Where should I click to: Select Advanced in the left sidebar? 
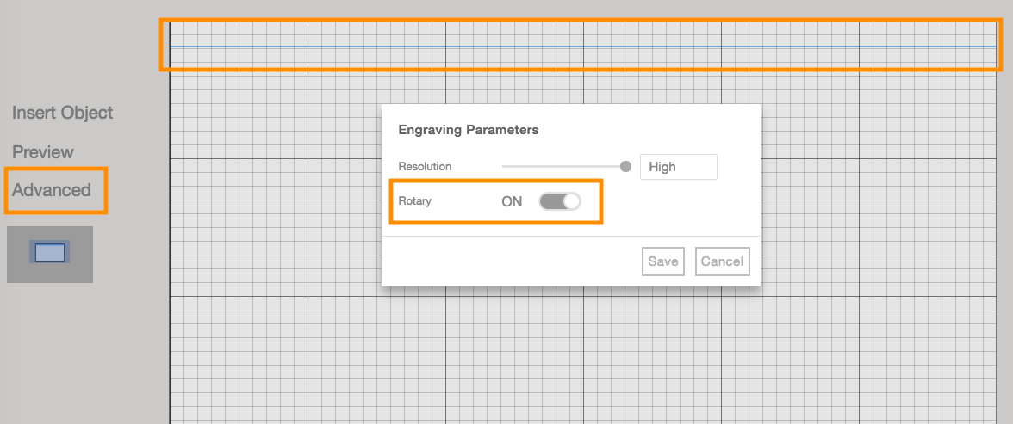point(52,190)
